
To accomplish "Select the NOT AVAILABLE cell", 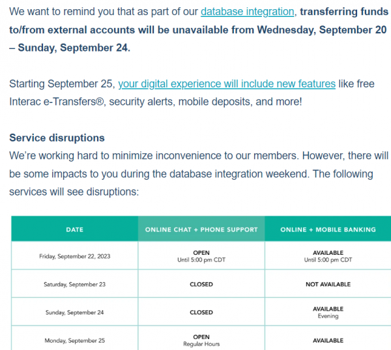I will (328, 284).
